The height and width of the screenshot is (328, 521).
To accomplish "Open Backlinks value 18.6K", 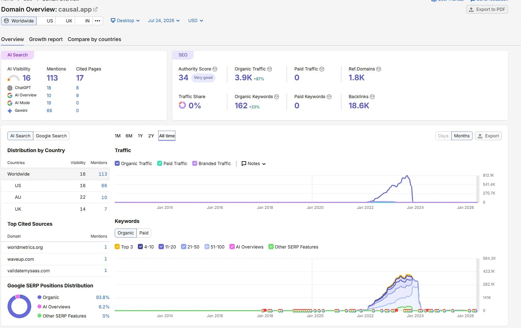I will pos(359,105).
